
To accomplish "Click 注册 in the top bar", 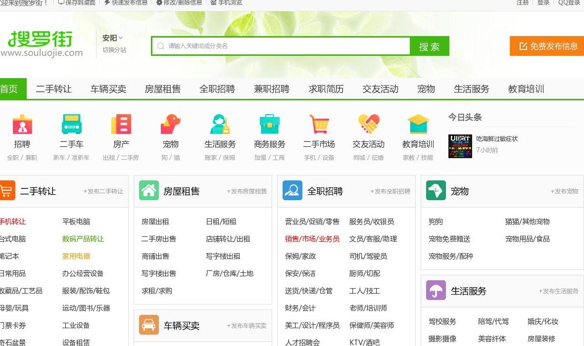I will [523, 2].
